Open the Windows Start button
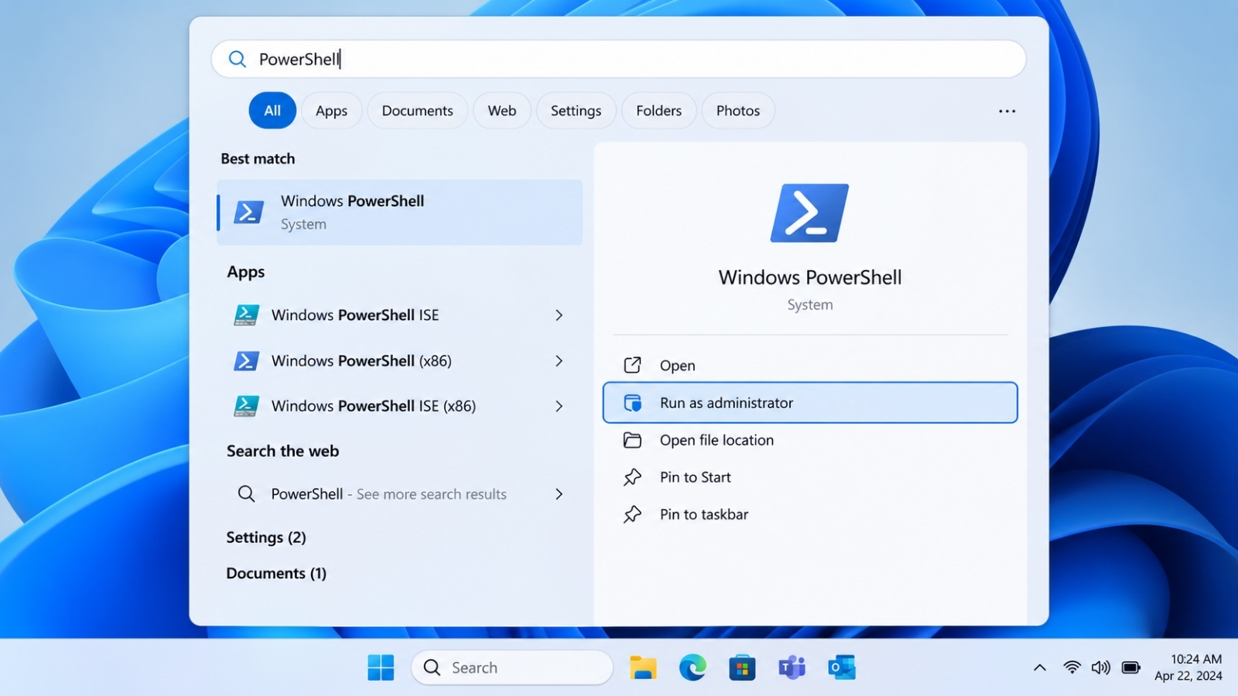This screenshot has width=1238, height=696. (x=381, y=667)
